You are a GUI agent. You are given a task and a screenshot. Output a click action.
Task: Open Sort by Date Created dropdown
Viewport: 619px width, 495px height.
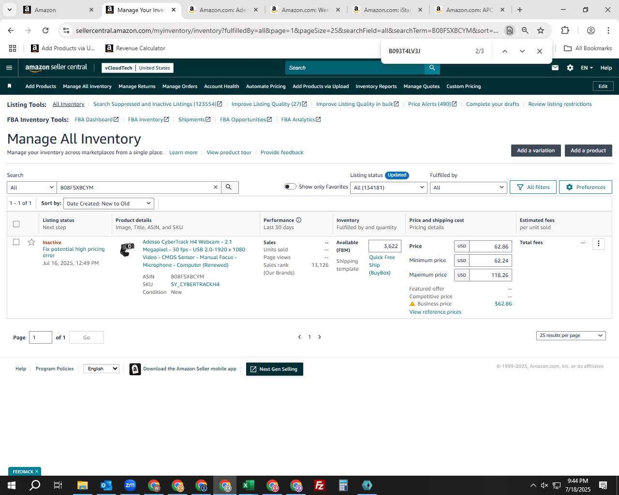tap(109, 204)
